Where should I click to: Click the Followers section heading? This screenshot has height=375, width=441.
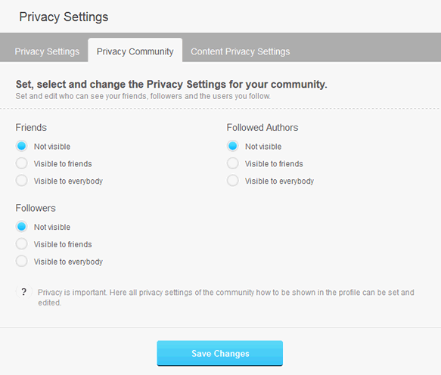(x=36, y=208)
